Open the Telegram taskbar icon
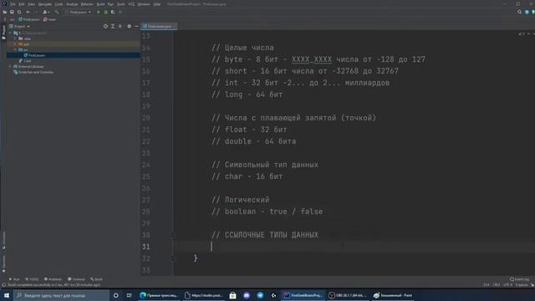Image resolution: width=535 pixels, height=301 pixels. (260, 295)
